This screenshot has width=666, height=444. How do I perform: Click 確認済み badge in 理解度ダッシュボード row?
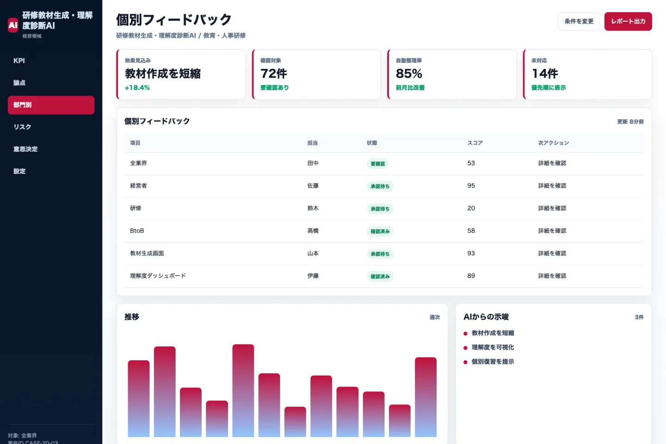point(380,276)
